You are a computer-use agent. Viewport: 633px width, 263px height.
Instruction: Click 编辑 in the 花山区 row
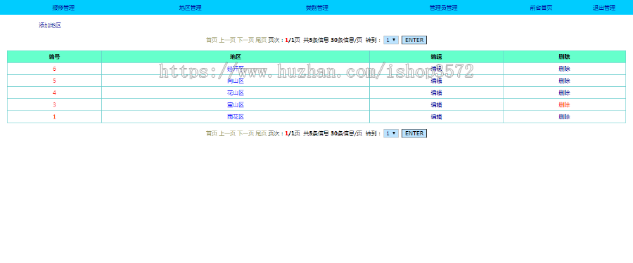[x=436, y=93]
